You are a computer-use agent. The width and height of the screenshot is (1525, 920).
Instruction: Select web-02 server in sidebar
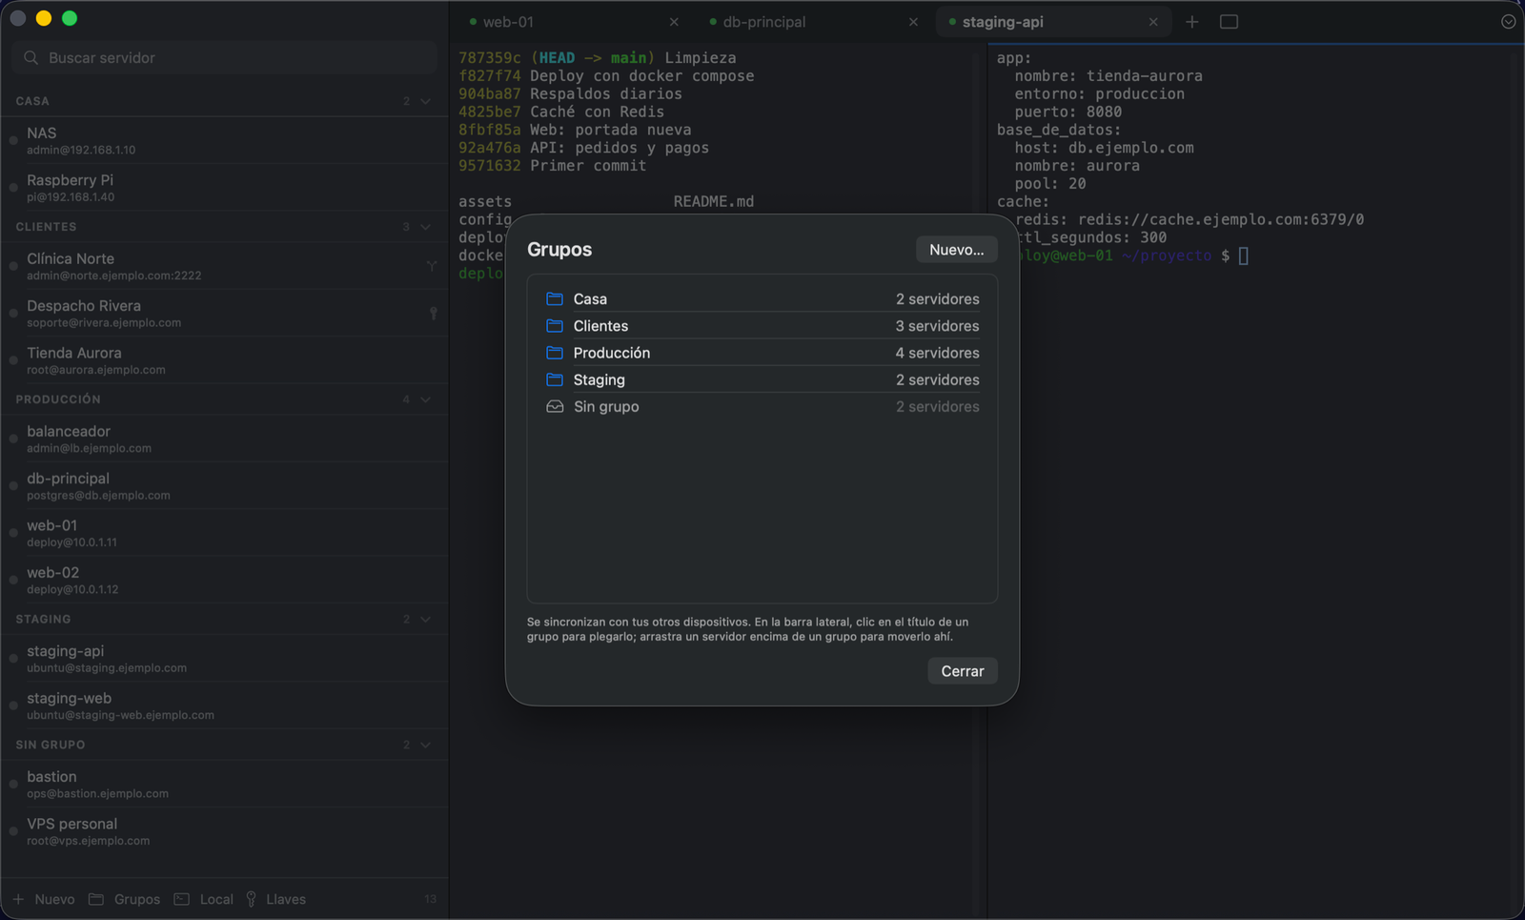[224, 580]
